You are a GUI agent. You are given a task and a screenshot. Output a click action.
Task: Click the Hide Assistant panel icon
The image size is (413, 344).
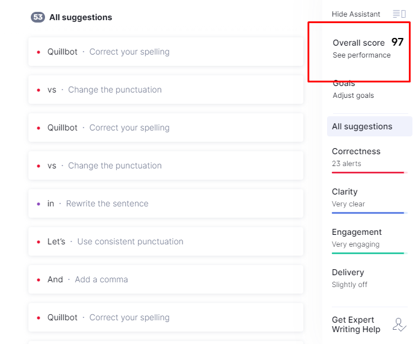click(x=399, y=14)
